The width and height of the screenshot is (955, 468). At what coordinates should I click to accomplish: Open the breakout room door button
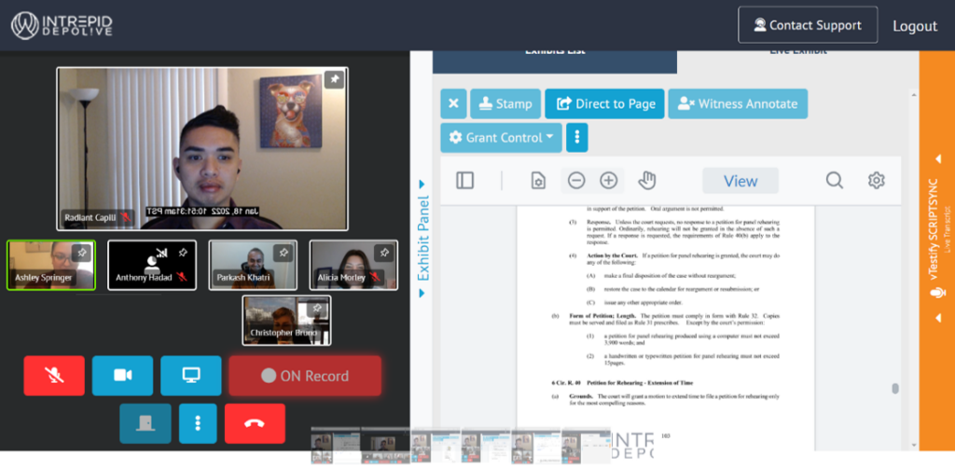click(x=145, y=423)
